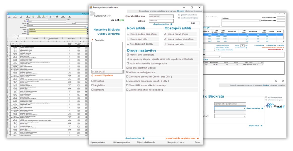The width and height of the screenshot is (293, 151).
Task: Click the Zapri checkmark icon in articles toolbar
Action: [70, 16]
